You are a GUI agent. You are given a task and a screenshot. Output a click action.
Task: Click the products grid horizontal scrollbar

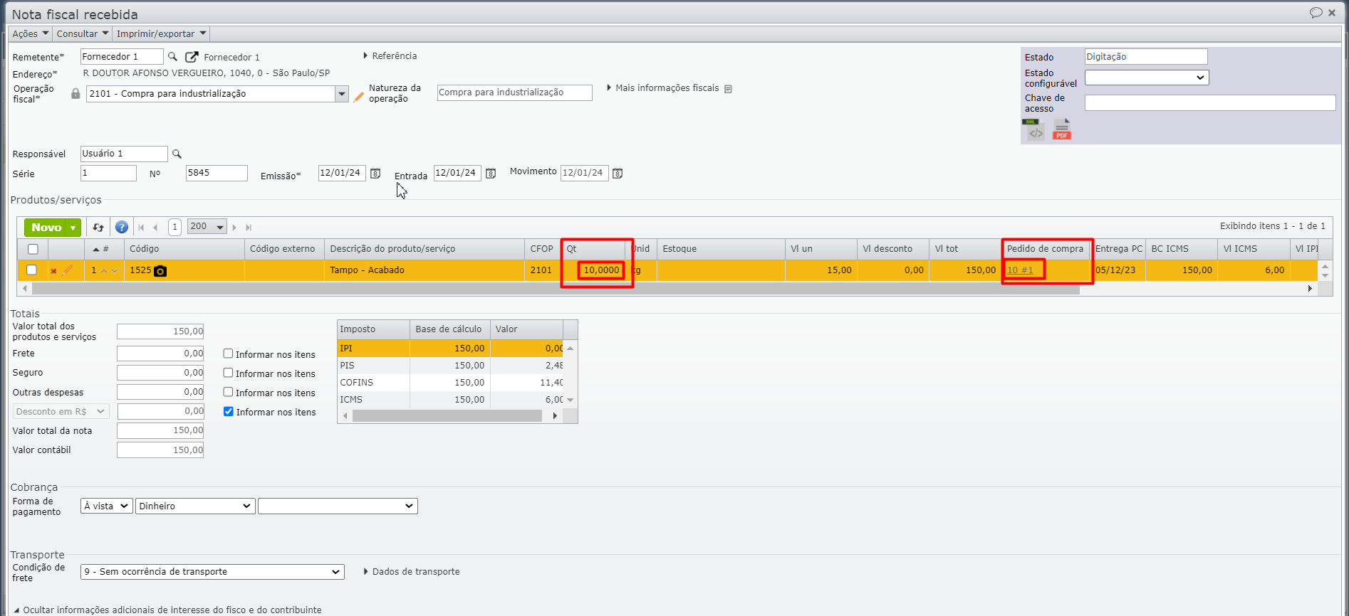click(x=556, y=289)
